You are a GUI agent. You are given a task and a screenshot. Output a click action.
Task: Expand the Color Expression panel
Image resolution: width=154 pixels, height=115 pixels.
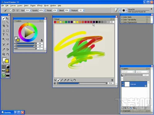pos(122,22)
